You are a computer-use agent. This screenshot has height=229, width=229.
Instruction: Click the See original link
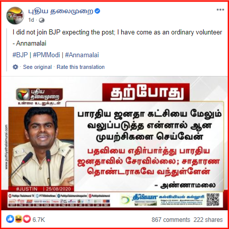(x=37, y=67)
